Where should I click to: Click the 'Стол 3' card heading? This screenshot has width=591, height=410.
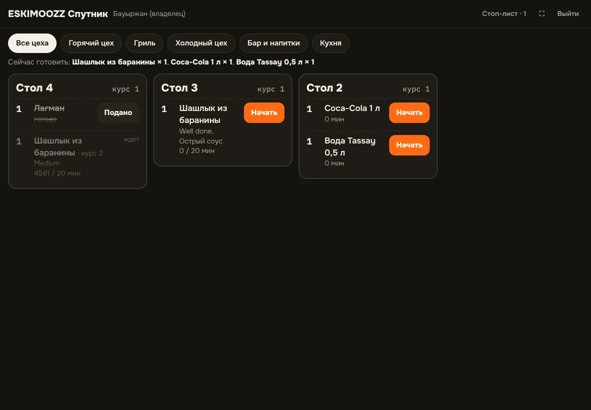pos(179,88)
